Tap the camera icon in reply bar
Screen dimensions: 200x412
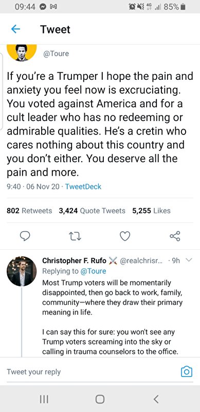coord(187,371)
